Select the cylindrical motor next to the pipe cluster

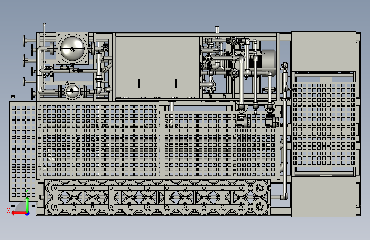[269, 59]
